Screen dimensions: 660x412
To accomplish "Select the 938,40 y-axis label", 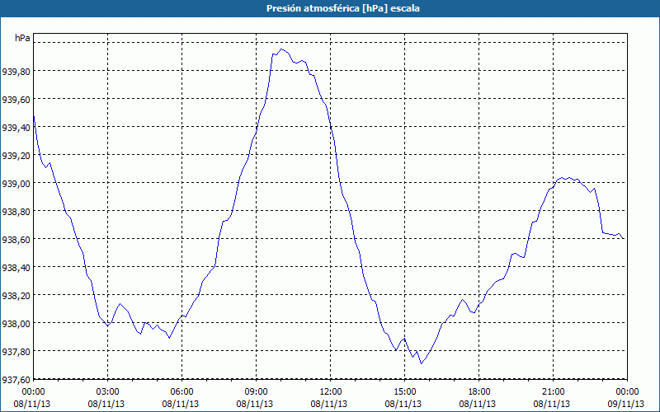I will pyautogui.click(x=16, y=268).
